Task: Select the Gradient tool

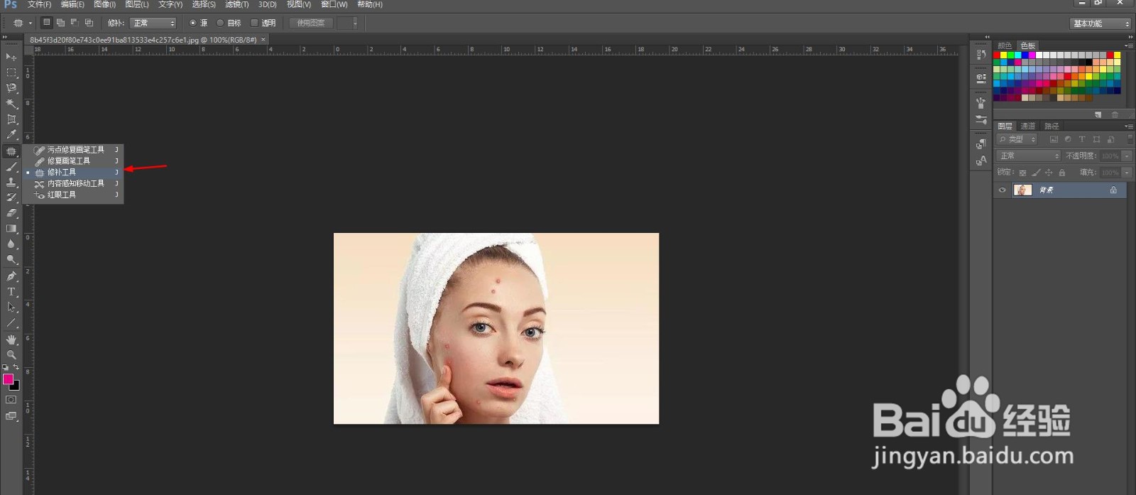Action: point(11,229)
